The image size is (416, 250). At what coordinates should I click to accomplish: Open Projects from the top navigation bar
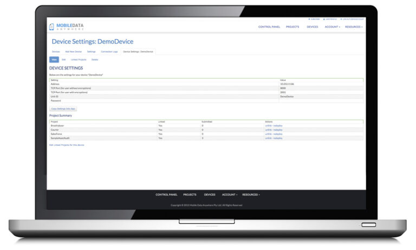click(x=292, y=27)
